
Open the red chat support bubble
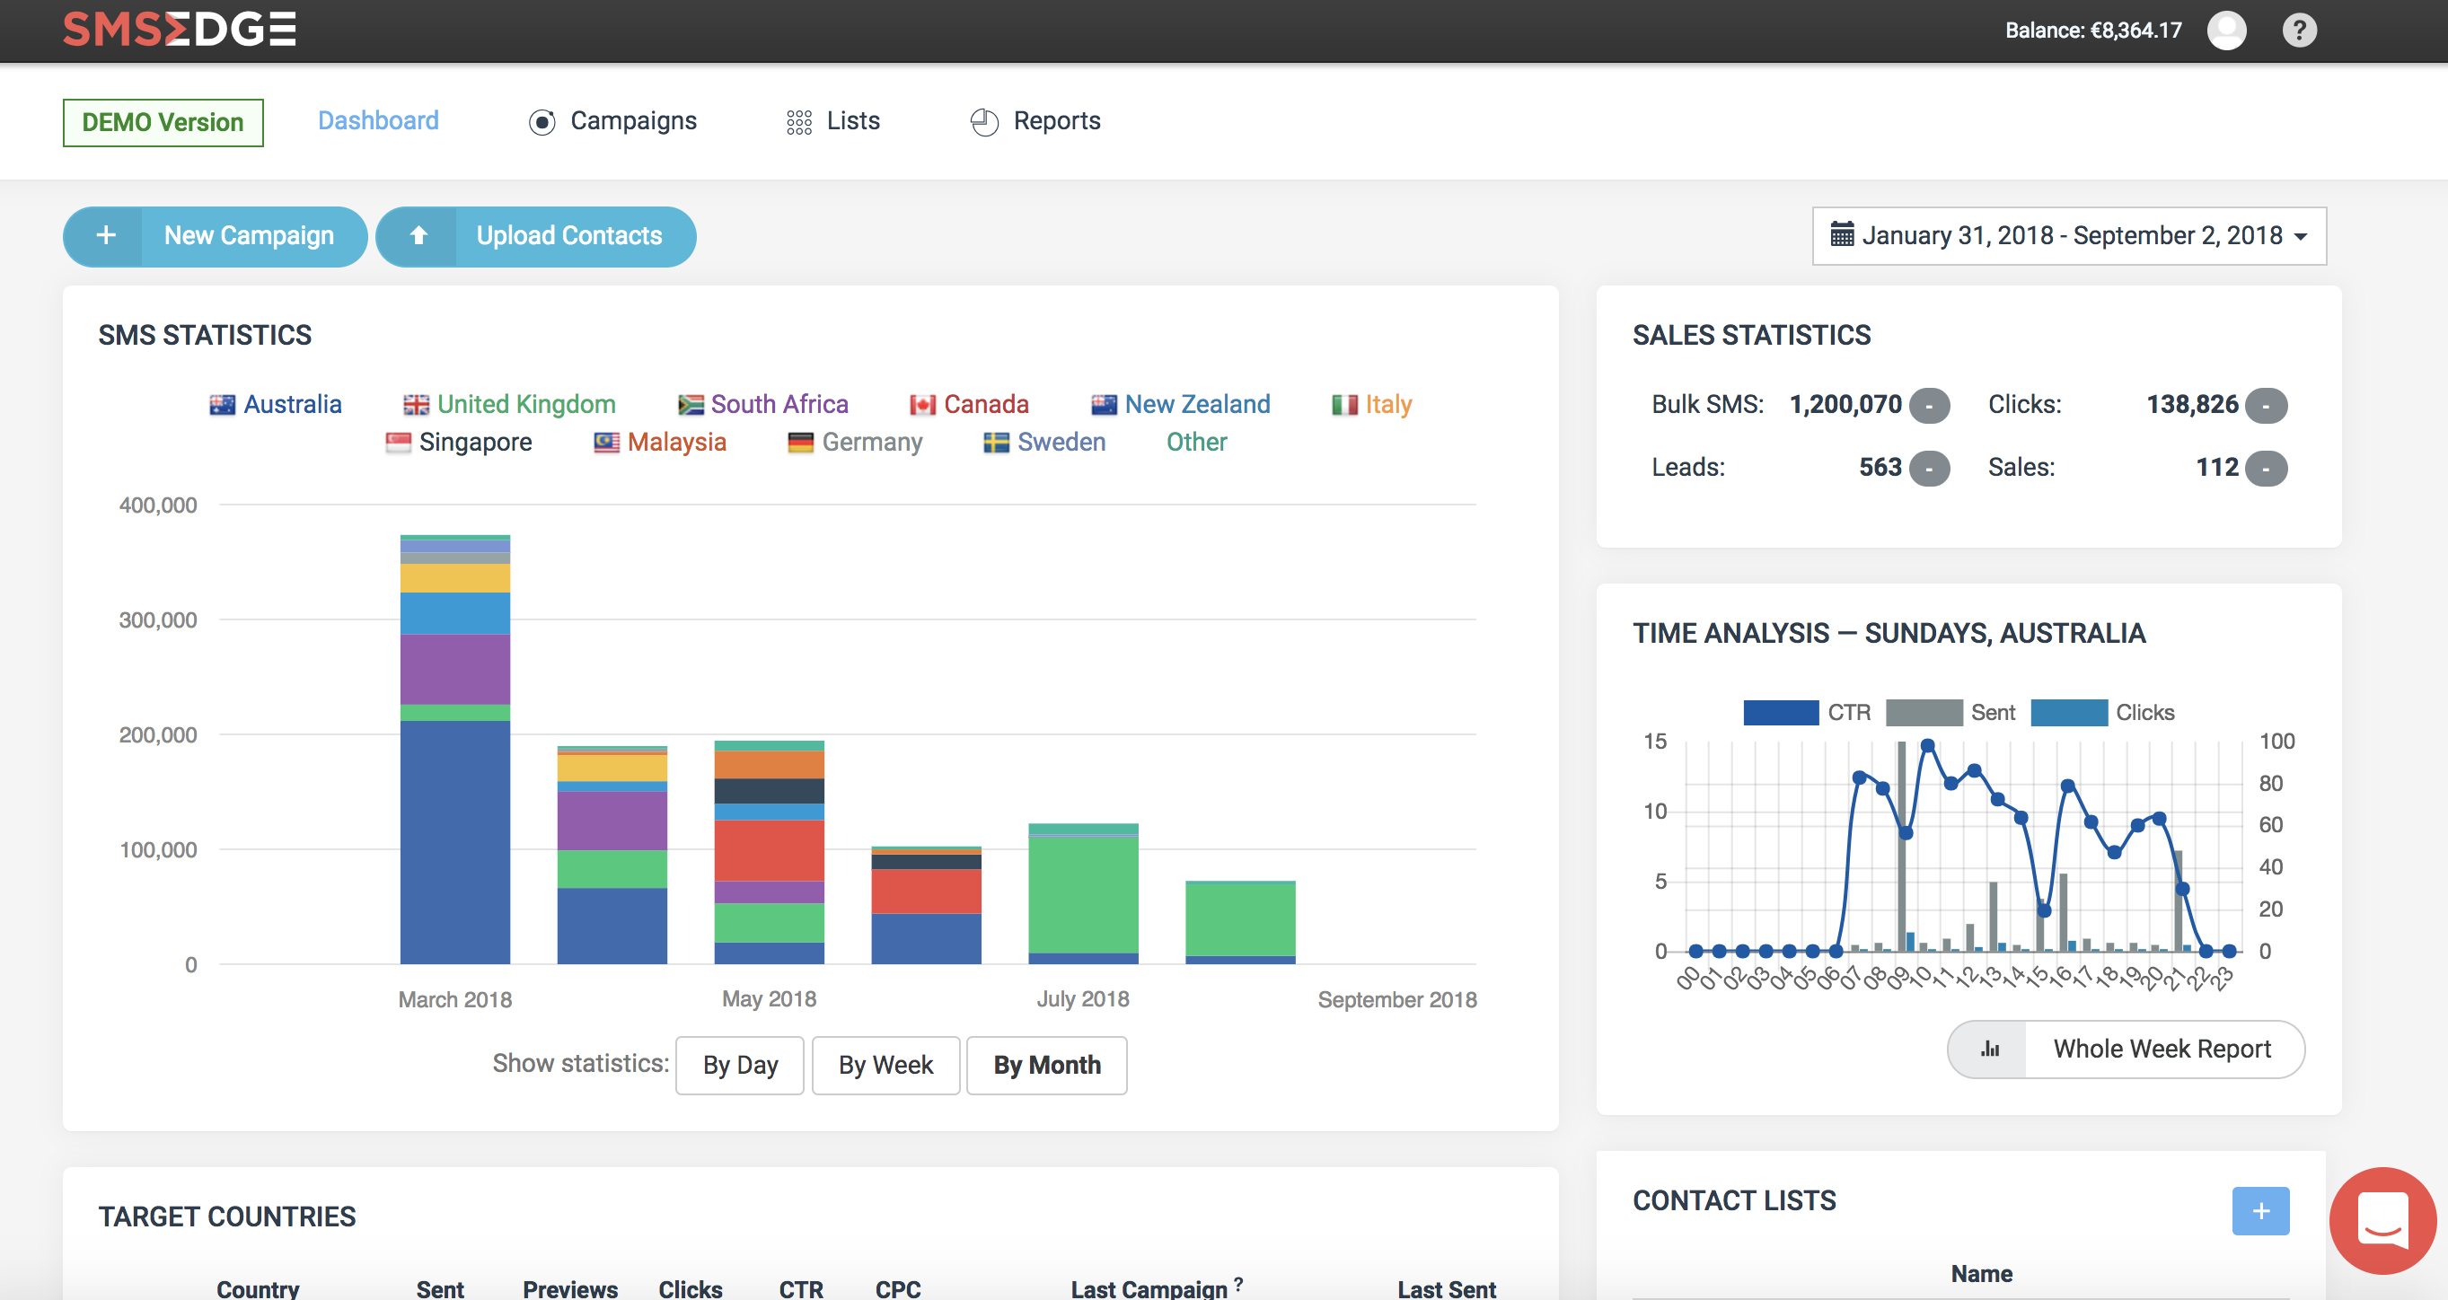point(2383,1219)
